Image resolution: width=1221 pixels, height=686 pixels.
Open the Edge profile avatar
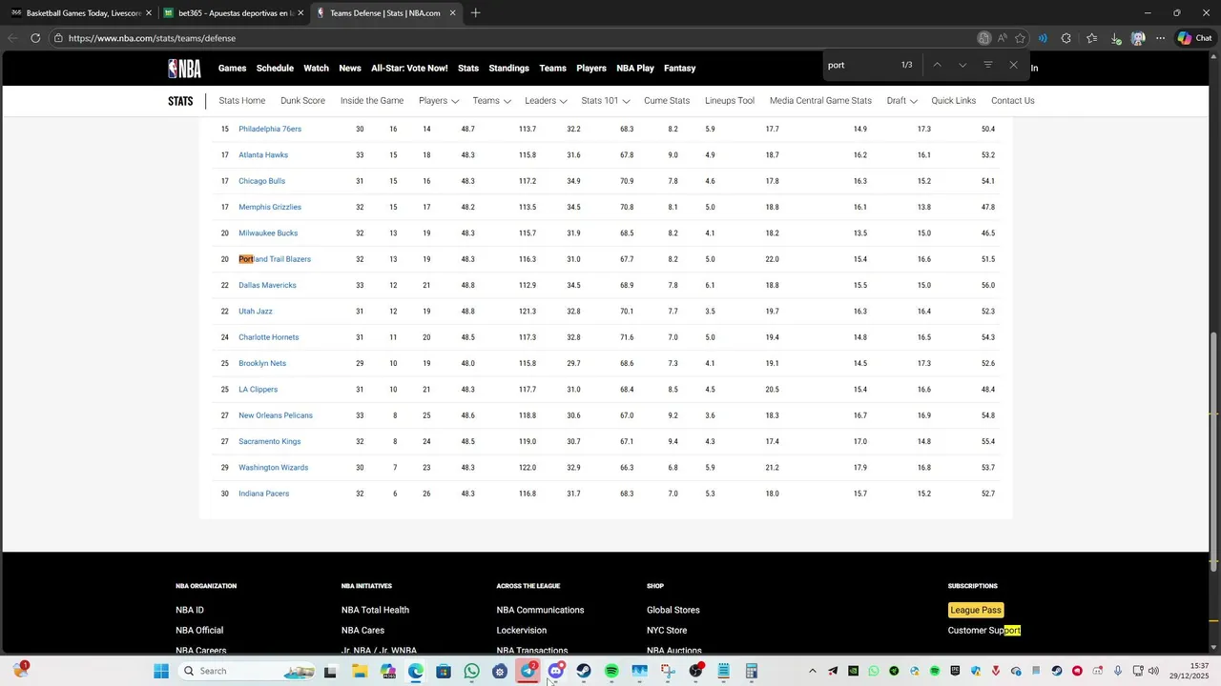point(1138,38)
